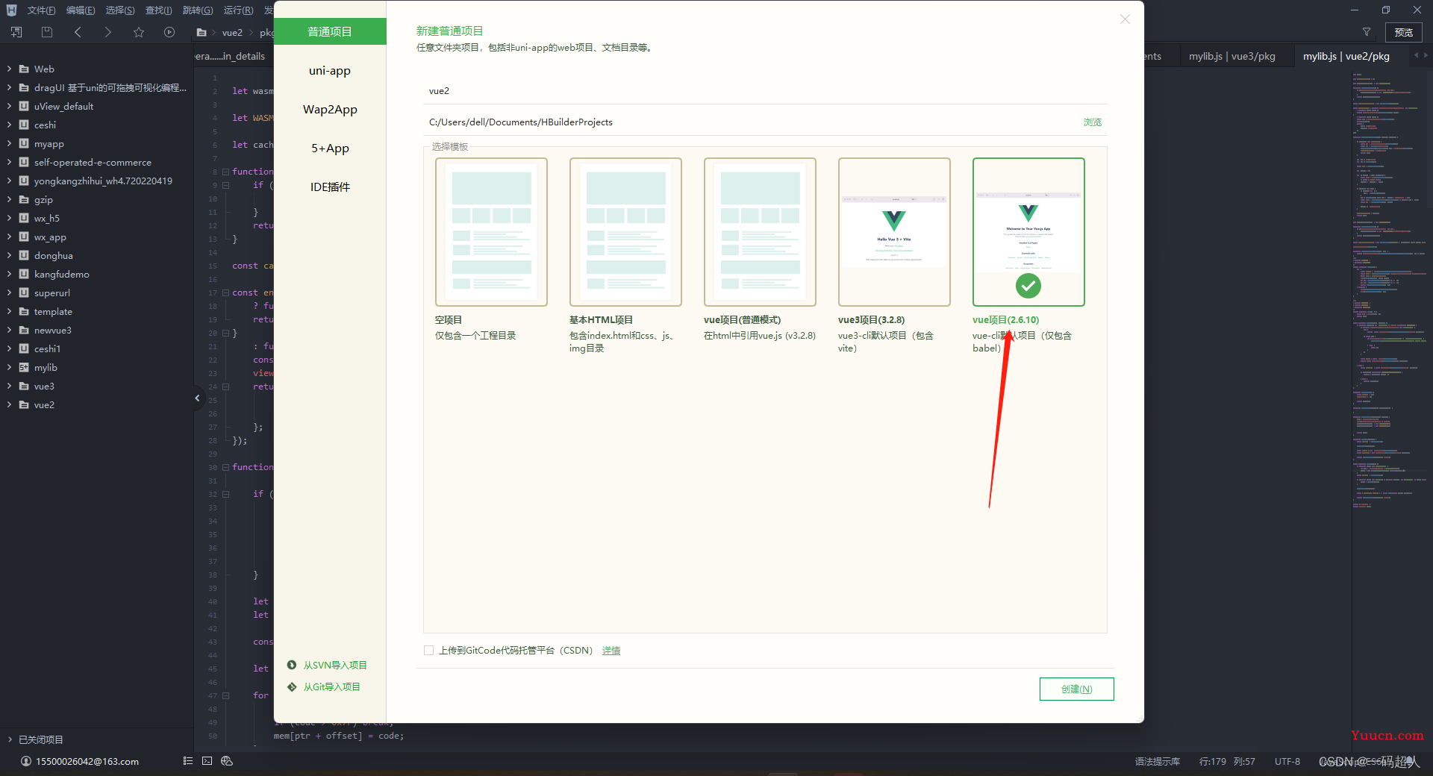The width and height of the screenshot is (1433, 776).
Task: Click the kangfudemo project row
Action: pos(97,274)
